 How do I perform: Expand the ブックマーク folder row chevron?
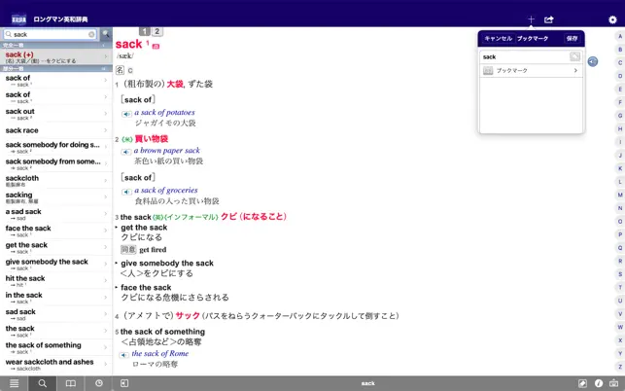[x=575, y=71]
